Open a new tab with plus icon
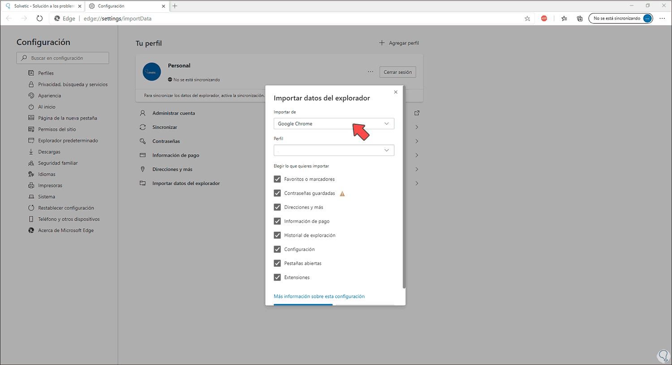This screenshot has height=365, width=672. pyautogui.click(x=175, y=6)
